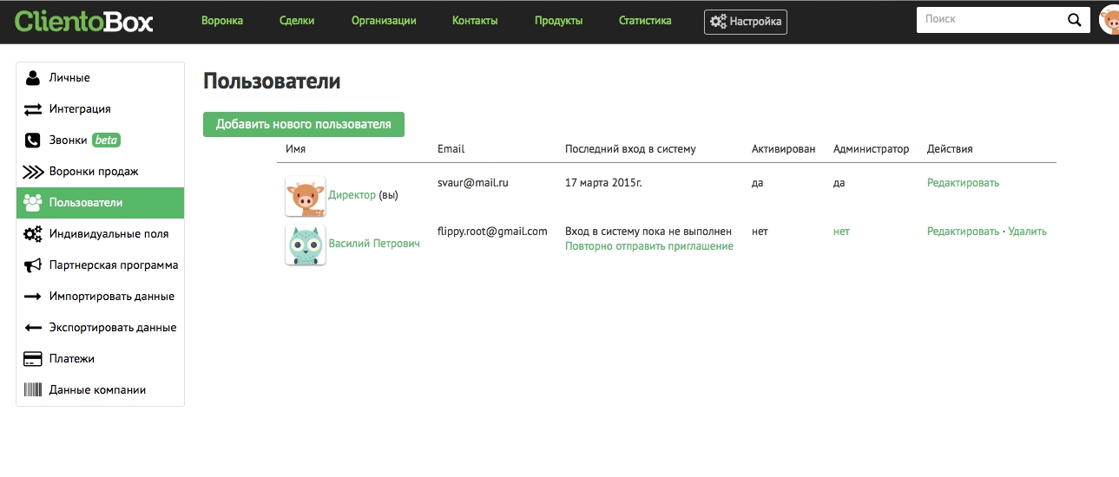Click Редактировать for Василий Петрович
The image size is (1119, 477).
click(x=963, y=232)
